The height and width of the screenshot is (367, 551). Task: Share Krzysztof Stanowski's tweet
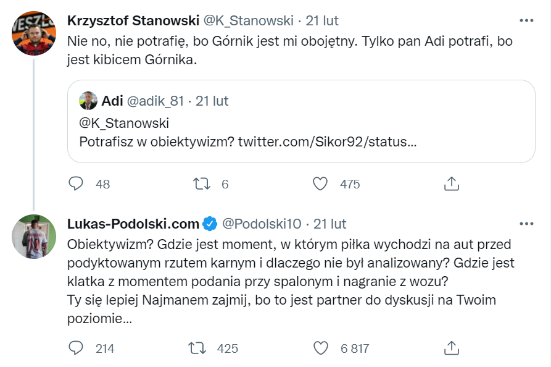[x=451, y=183]
